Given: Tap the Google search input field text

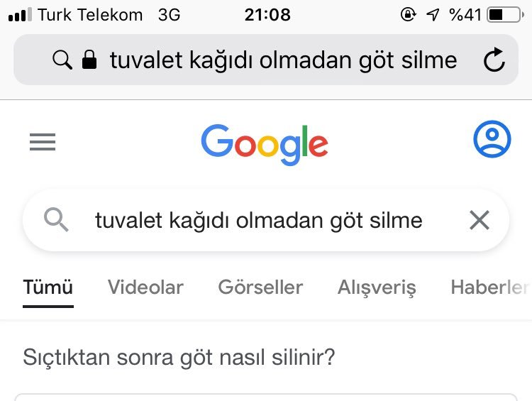Looking at the screenshot, I should pyautogui.click(x=259, y=221).
